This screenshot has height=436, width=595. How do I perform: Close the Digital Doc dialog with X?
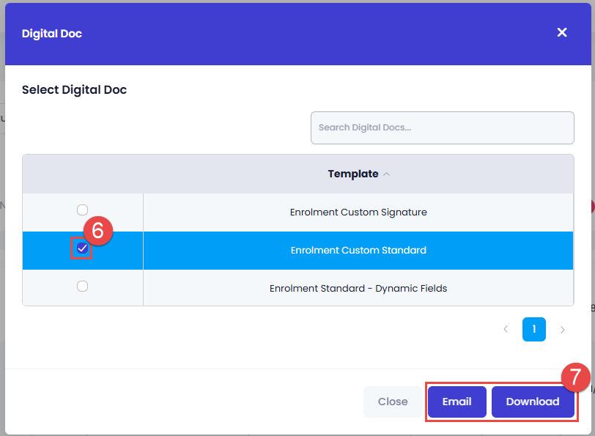coord(562,33)
